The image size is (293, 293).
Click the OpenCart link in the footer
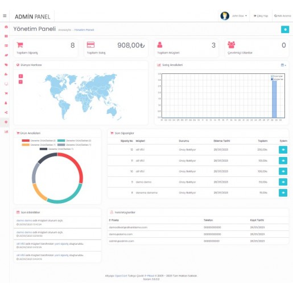pos(121,276)
